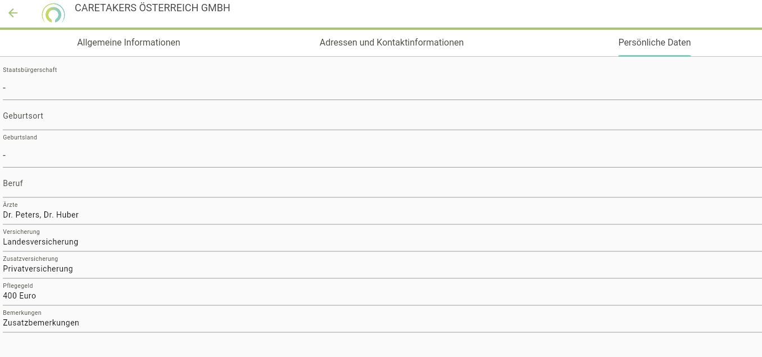Click the green back arrow
The height and width of the screenshot is (357, 762).
[x=13, y=13]
